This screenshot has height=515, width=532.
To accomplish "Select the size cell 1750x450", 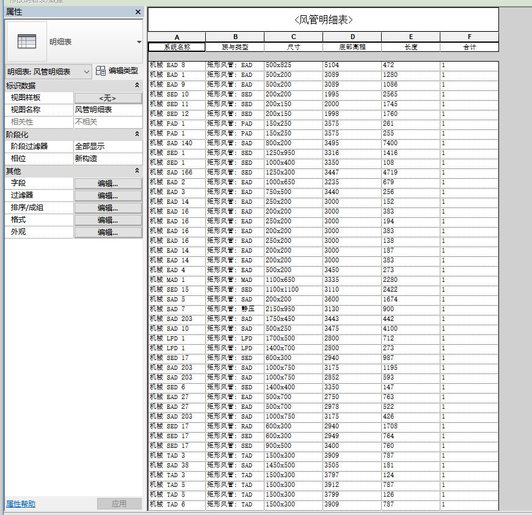I will [293, 319].
